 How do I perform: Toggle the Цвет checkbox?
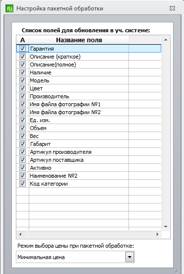(x=22, y=88)
